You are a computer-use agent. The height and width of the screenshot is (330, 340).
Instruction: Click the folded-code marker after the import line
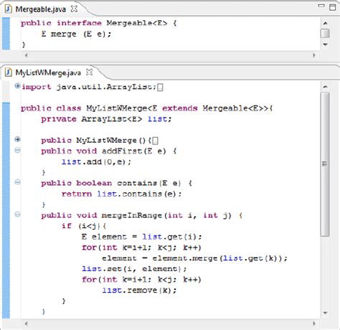pyautogui.click(x=160, y=88)
